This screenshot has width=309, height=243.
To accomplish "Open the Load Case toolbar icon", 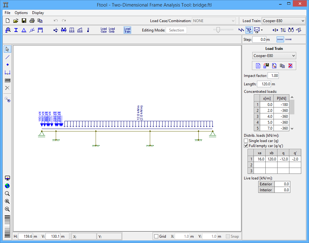I will (104, 30).
